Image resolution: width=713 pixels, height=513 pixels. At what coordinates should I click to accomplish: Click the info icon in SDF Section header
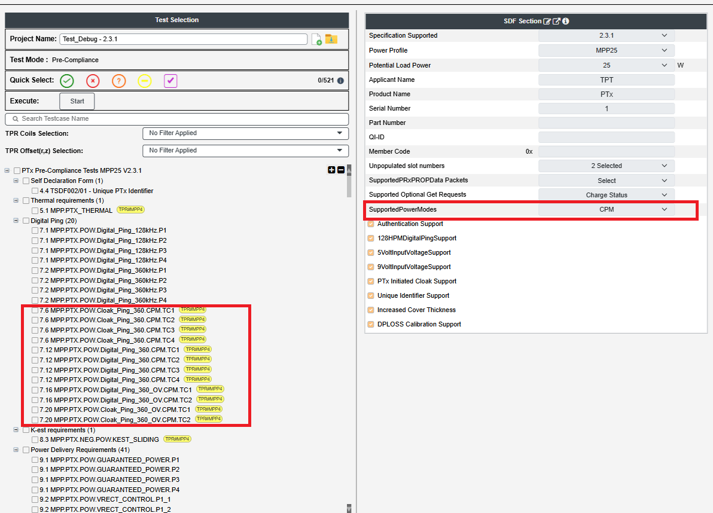(x=566, y=22)
